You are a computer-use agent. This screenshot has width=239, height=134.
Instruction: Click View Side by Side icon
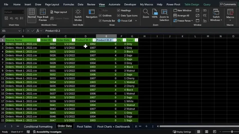tap(205, 10)
